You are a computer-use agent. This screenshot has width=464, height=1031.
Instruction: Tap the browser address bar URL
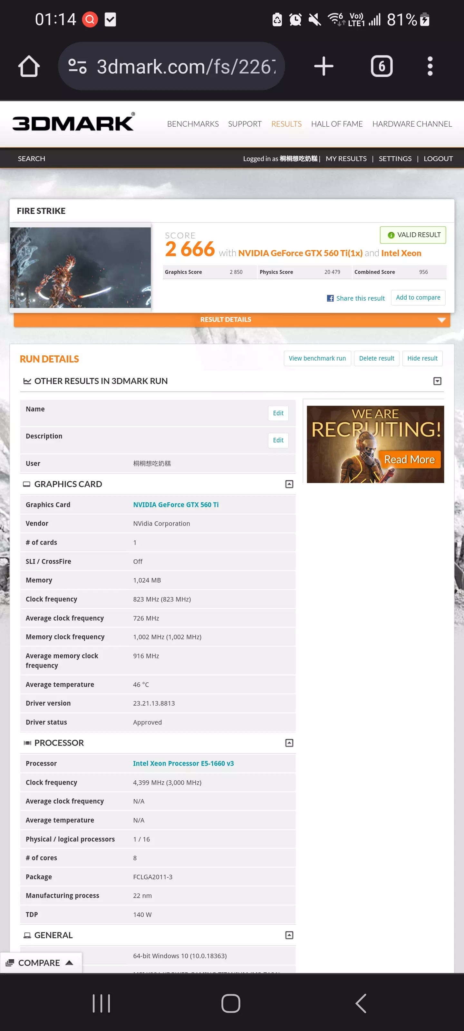point(186,66)
